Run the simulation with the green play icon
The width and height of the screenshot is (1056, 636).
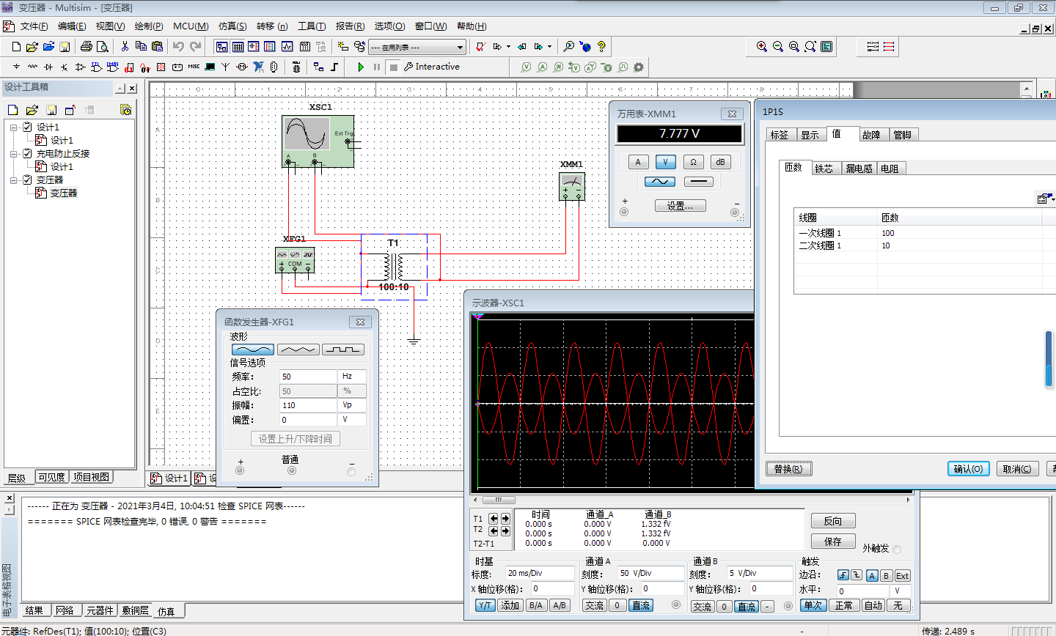click(361, 67)
